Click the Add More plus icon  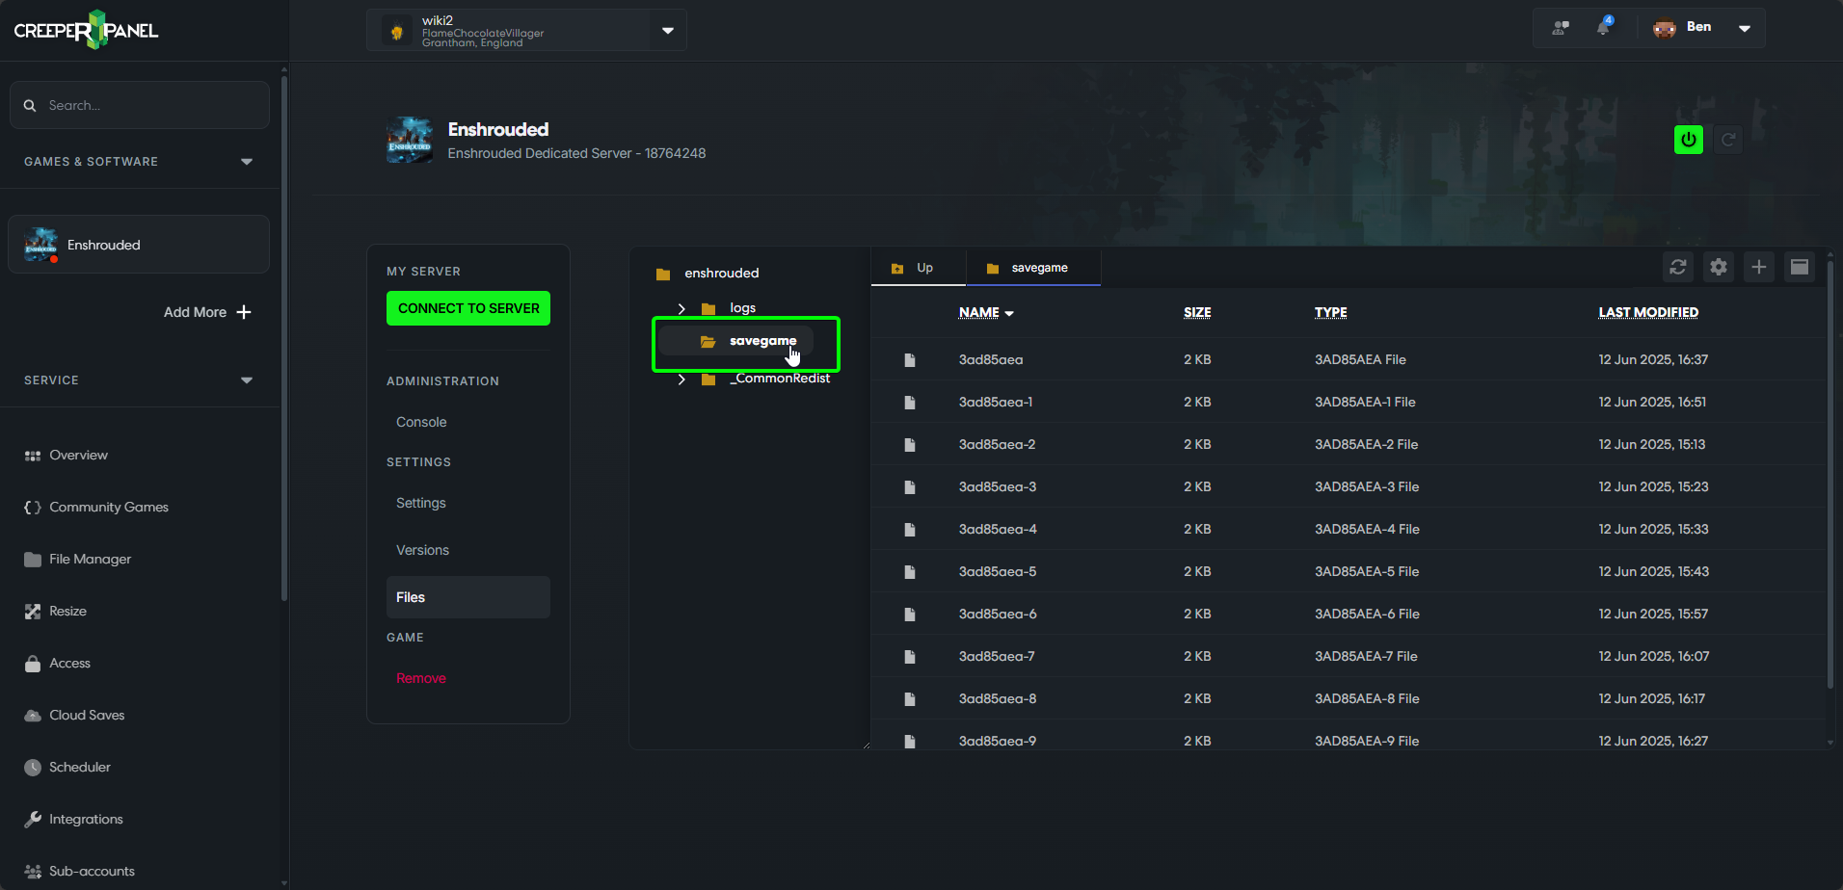pyautogui.click(x=244, y=312)
